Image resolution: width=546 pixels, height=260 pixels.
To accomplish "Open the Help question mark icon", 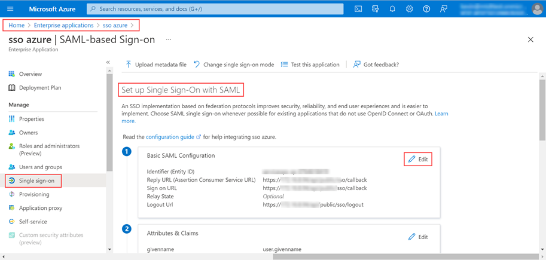I will (426, 9).
